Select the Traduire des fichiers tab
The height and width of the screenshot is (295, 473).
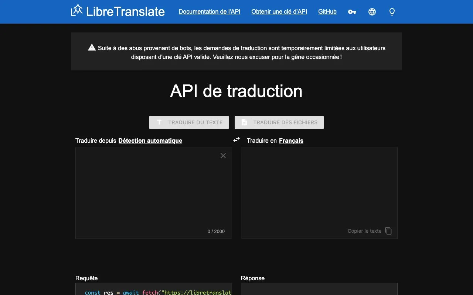click(x=279, y=122)
